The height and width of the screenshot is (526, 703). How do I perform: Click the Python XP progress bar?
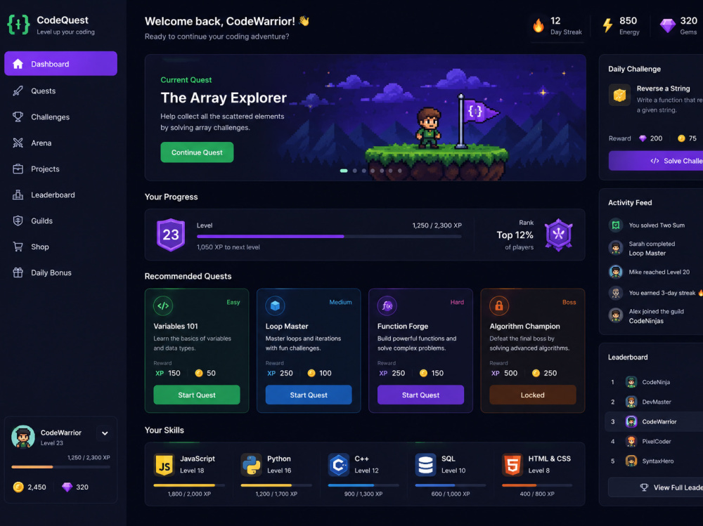pyautogui.click(x=276, y=485)
